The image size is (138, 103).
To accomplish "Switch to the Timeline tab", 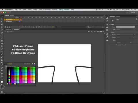I will (7, 15).
